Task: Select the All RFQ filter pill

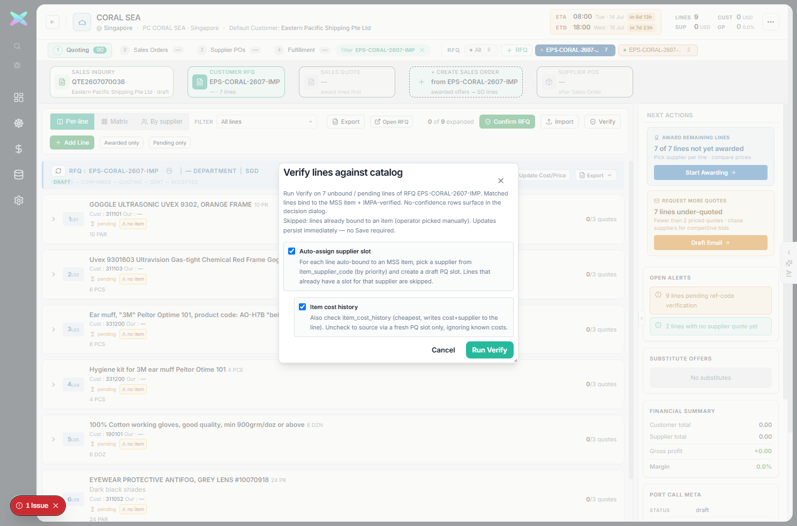Action: [481, 50]
